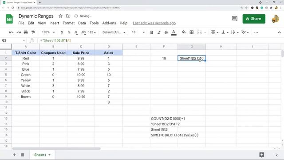
Task: Open the text color picker
Action: pos(174,32)
